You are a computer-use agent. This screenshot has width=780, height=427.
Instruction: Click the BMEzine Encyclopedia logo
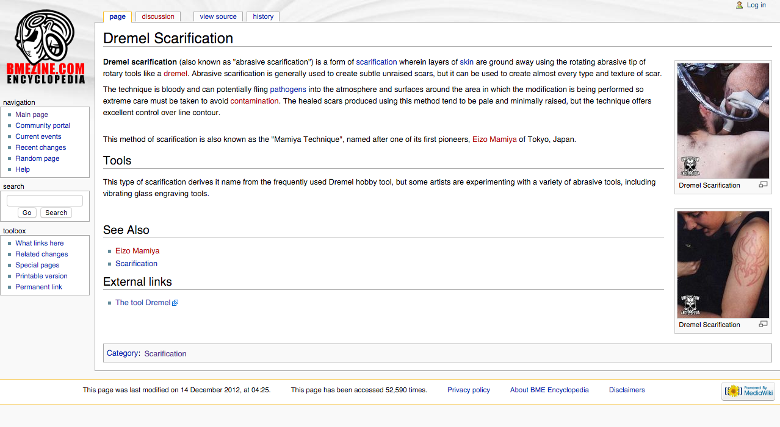pos(46,48)
